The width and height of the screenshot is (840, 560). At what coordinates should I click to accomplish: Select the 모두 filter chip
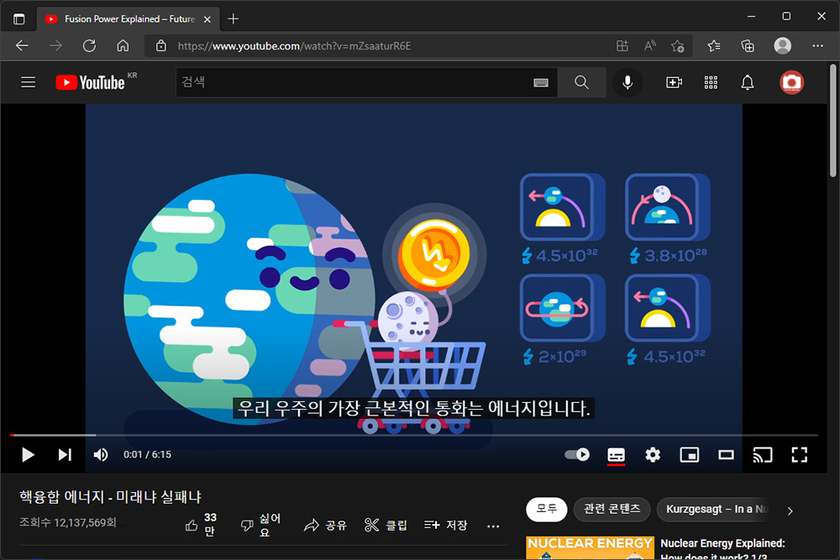click(547, 509)
